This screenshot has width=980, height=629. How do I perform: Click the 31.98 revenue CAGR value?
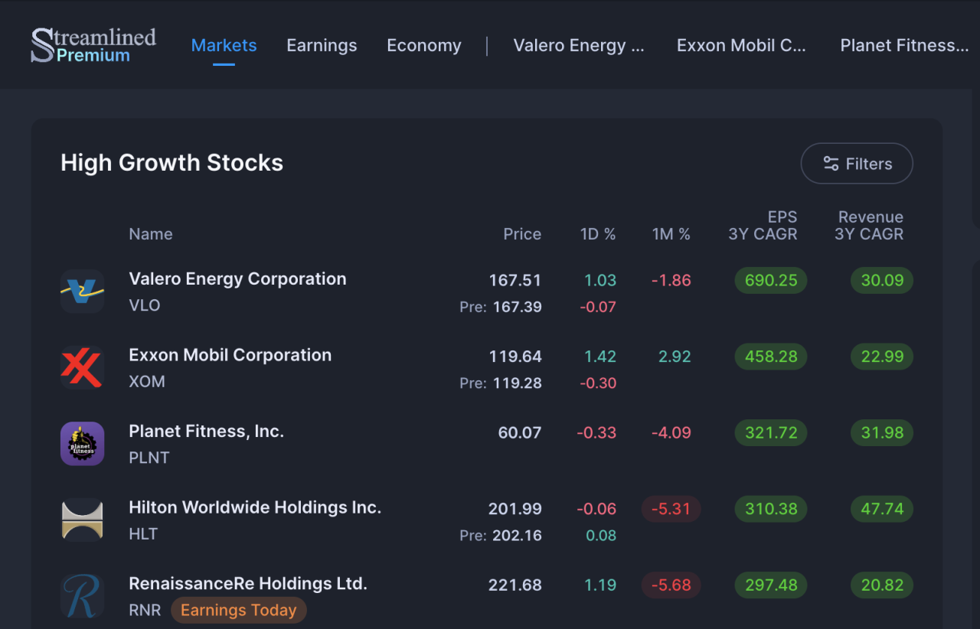click(882, 432)
